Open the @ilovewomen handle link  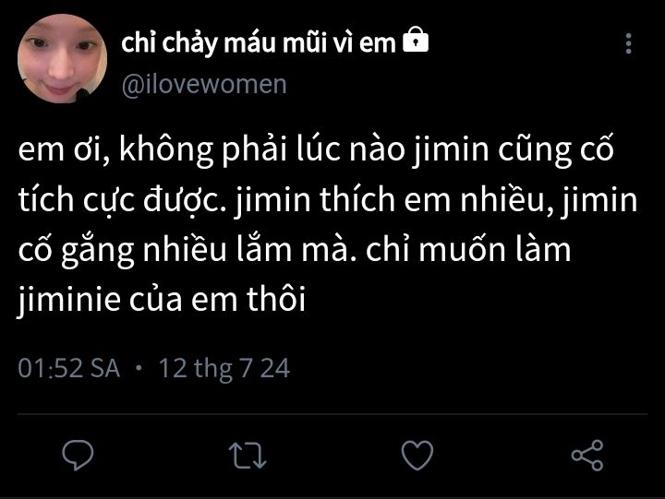tap(204, 84)
